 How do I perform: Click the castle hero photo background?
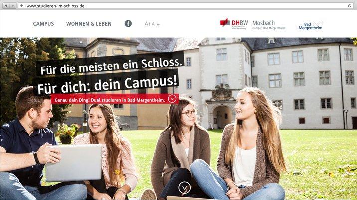pos(296,91)
